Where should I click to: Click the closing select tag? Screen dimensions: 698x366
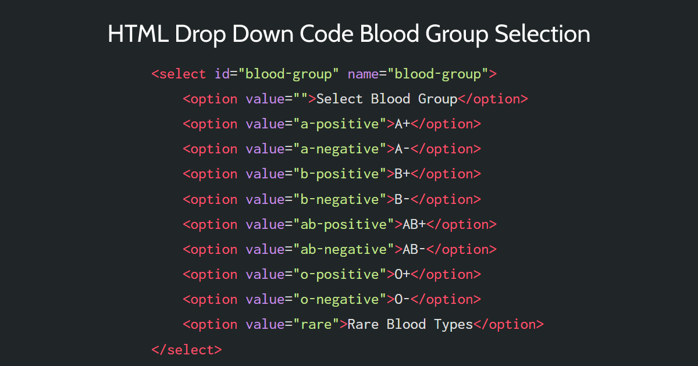click(x=187, y=349)
